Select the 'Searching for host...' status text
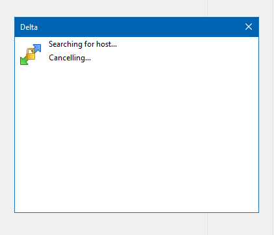274x235 pixels. pos(82,44)
